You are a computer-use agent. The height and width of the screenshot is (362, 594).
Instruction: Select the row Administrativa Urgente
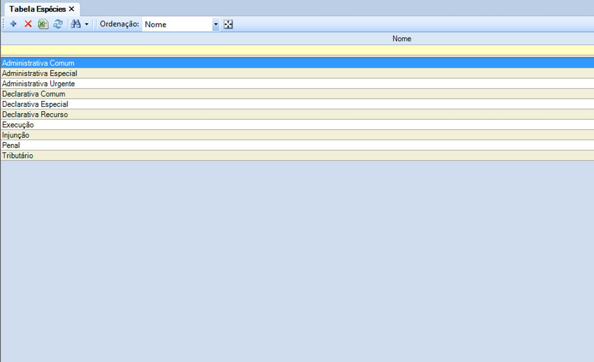click(x=297, y=84)
